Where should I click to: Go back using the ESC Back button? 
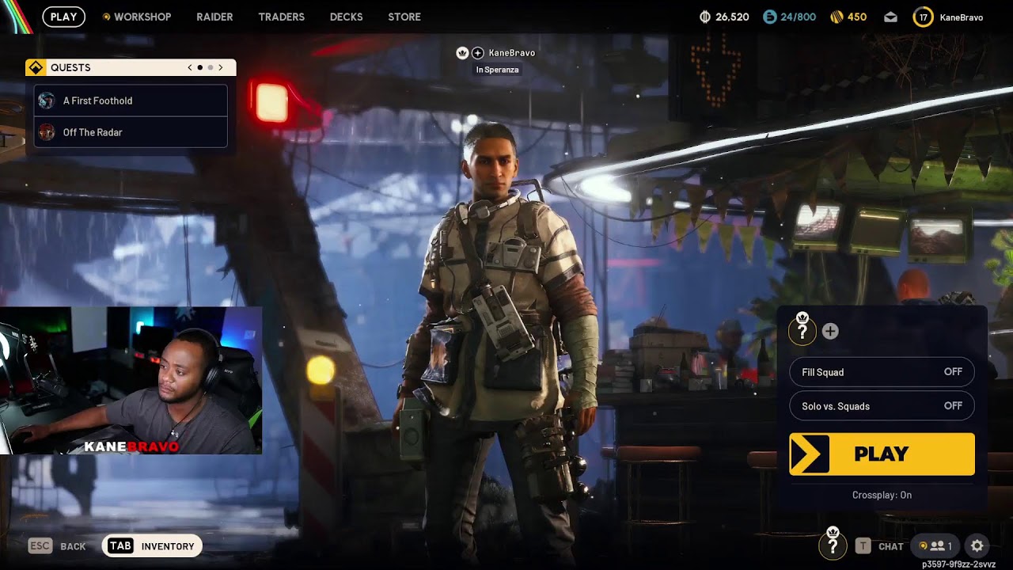[57, 545]
